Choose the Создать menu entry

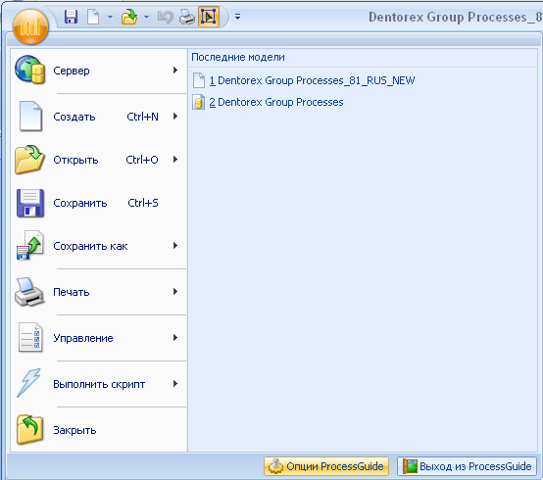[x=99, y=117]
